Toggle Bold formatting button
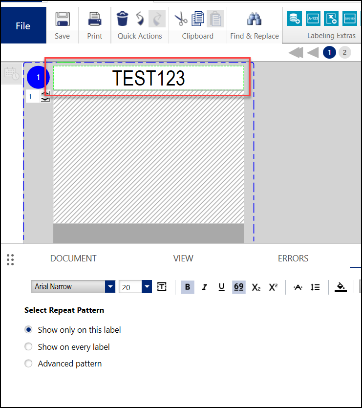Viewport: 362px width, 408px height. click(x=188, y=287)
